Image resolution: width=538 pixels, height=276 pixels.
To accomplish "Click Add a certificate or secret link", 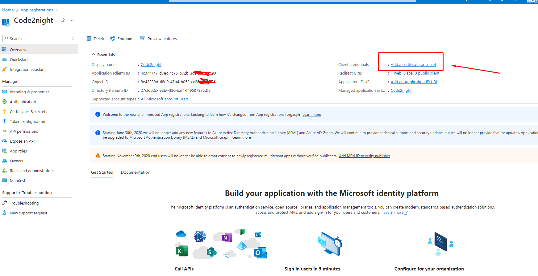I will click(x=413, y=64).
